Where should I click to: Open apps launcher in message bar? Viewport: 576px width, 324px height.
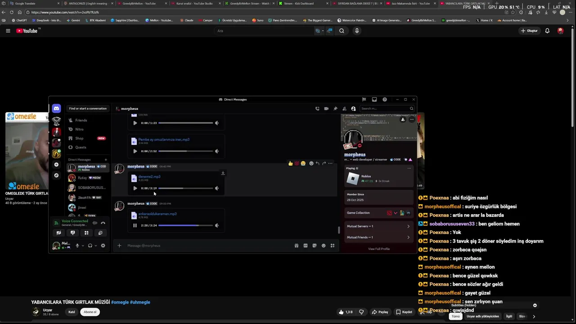[x=333, y=246]
